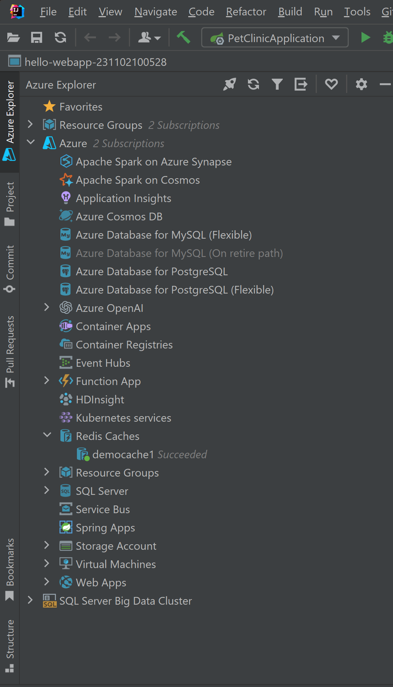
Task: Open the View menu
Action: tap(110, 12)
